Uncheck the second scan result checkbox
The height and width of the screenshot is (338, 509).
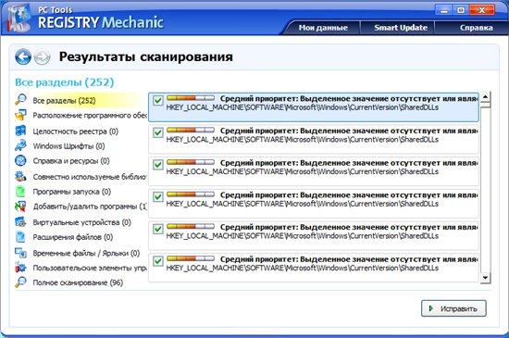click(x=158, y=132)
